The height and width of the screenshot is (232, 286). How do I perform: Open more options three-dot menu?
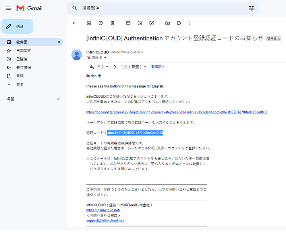[190, 23]
